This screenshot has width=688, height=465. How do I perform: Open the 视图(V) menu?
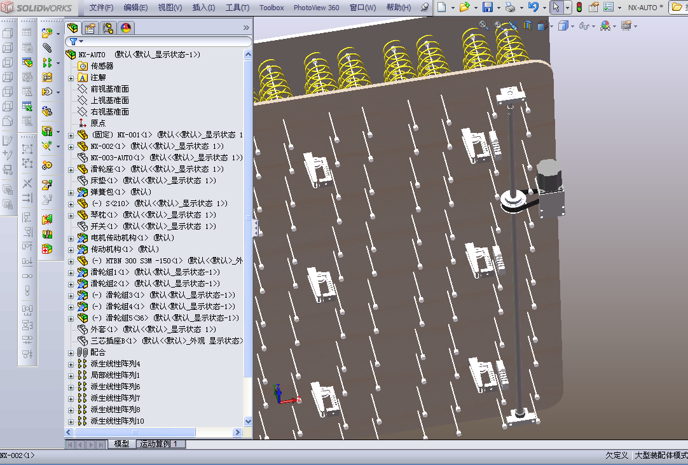170,8
